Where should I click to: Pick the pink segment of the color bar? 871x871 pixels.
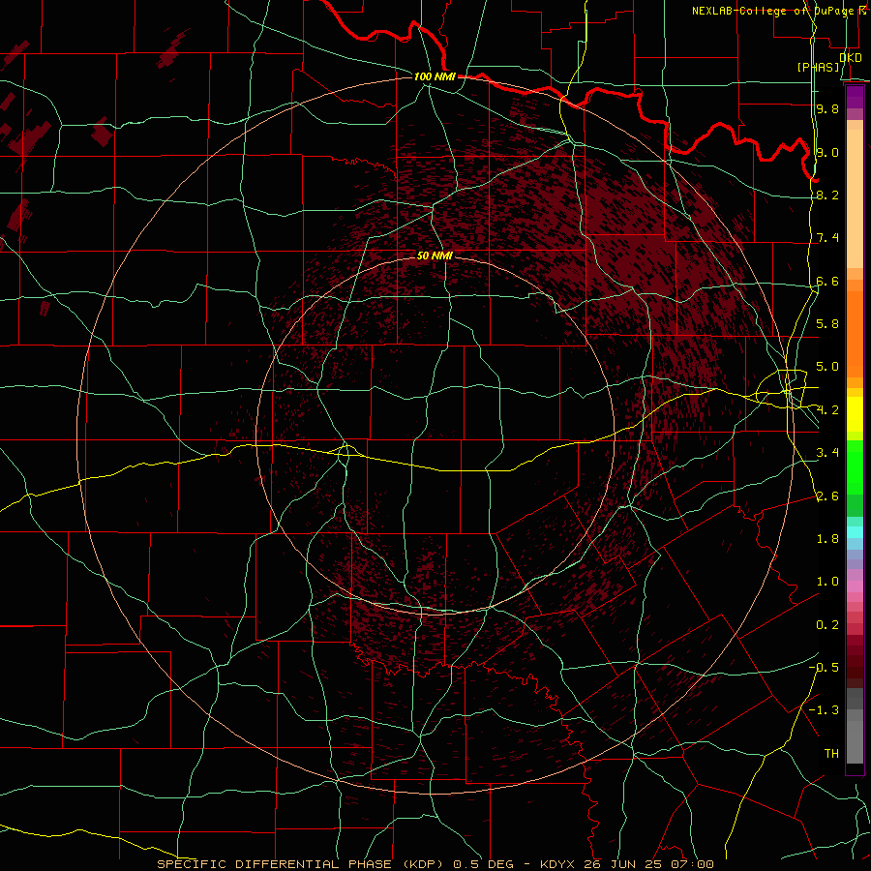[x=855, y=586]
